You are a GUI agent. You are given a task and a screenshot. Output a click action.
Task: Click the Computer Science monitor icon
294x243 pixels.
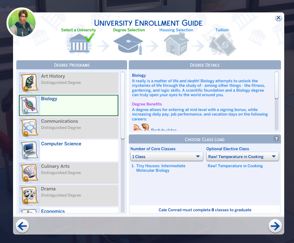(x=29, y=150)
